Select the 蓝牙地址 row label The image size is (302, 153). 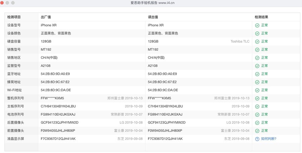click(x=14, y=74)
